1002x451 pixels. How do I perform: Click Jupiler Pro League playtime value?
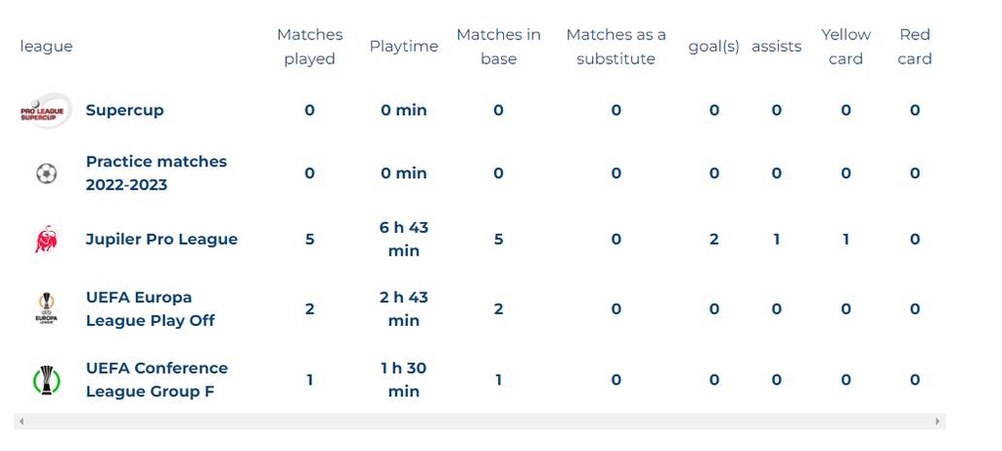[x=403, y=239]
